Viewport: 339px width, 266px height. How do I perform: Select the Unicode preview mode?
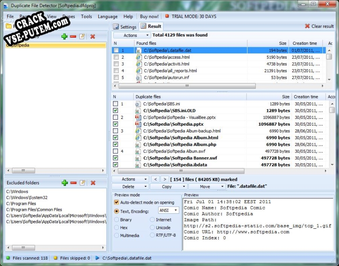click(152, 228)
